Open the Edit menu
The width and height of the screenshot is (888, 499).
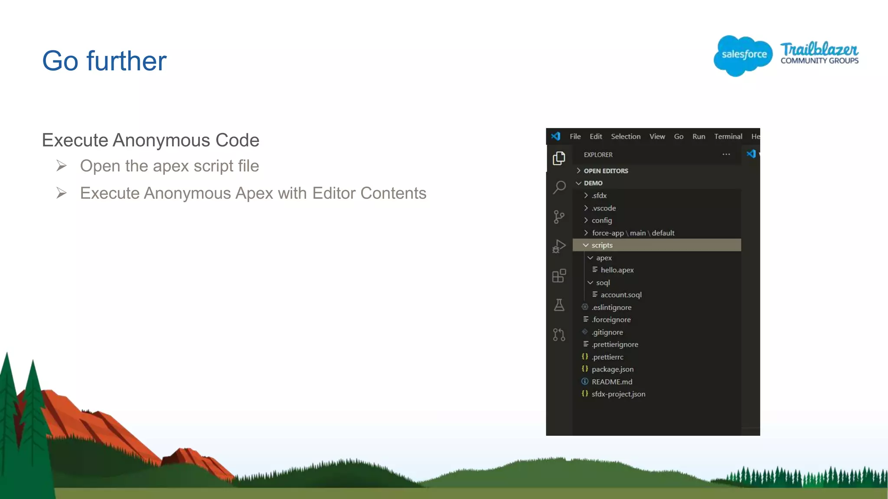pos(596,136)
